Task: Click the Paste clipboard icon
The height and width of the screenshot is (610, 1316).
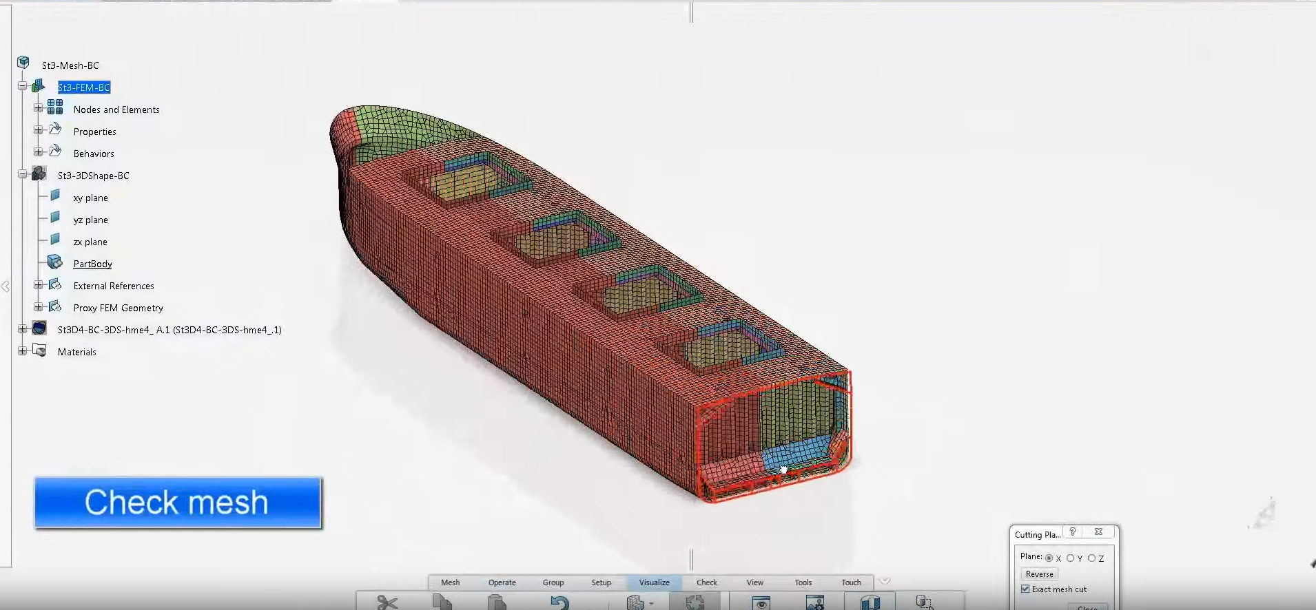Action: point(496,602)
